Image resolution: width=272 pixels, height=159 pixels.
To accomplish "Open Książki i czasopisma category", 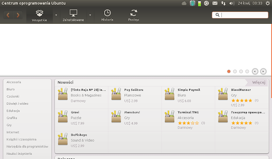I will pos(21,139).
